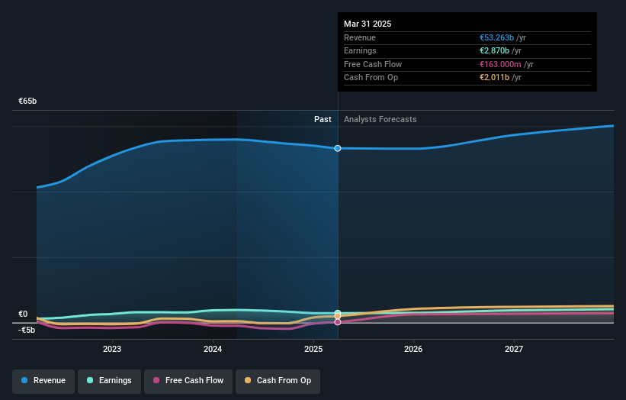
Task: Click the €2.011b cash from op value
Action: [x=494, y=78]
